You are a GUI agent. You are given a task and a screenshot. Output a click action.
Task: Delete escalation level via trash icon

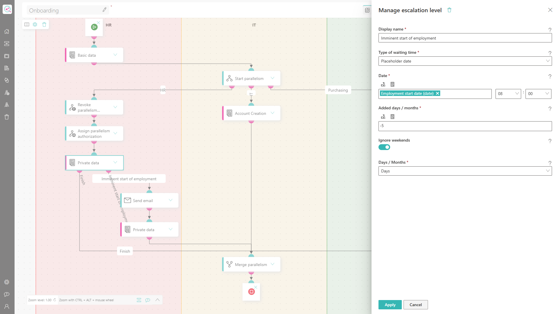(x=449, y=10)
